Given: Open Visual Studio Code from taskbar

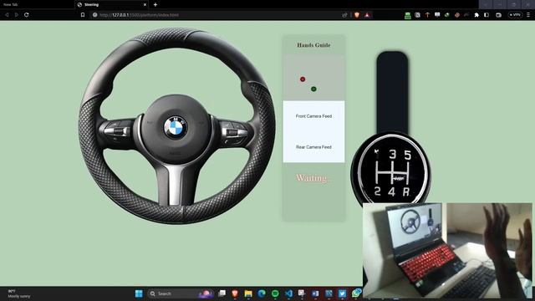Looking at the screenshot, I should 288,293.
